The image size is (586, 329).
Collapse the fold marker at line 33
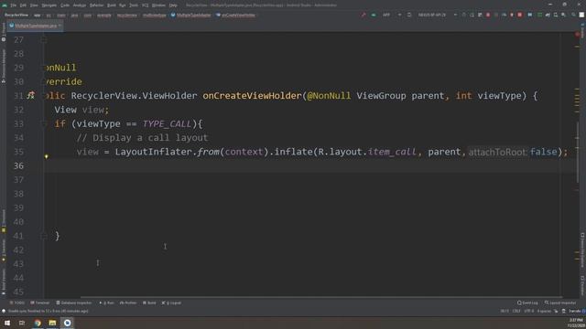click(43, 123)
